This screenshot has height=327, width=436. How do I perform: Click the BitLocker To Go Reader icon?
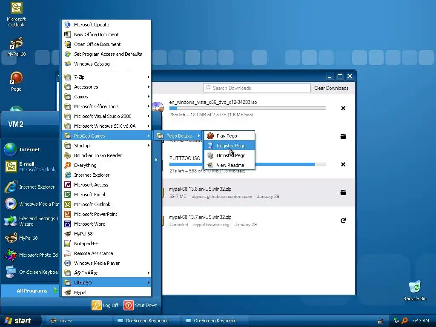[x=68, y=155]
